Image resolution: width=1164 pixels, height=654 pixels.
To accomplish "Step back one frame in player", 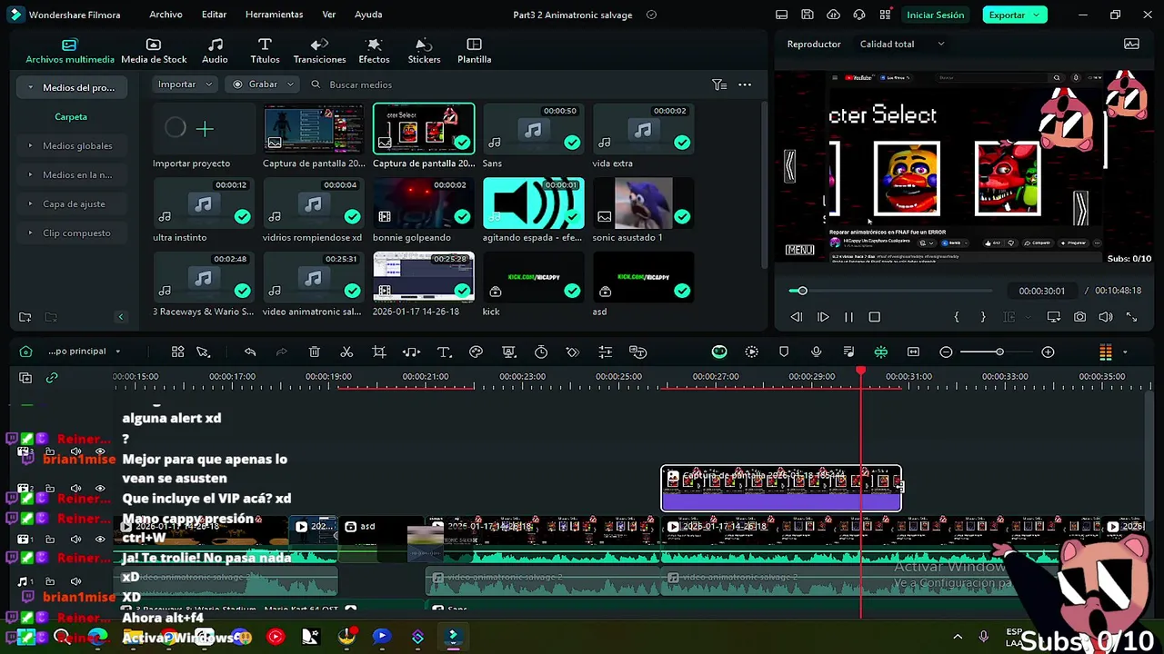I will 797,317.
